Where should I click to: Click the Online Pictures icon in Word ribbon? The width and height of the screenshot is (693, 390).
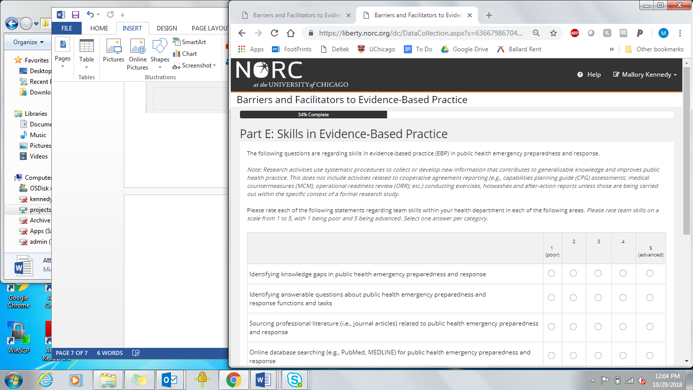point(137,55)
